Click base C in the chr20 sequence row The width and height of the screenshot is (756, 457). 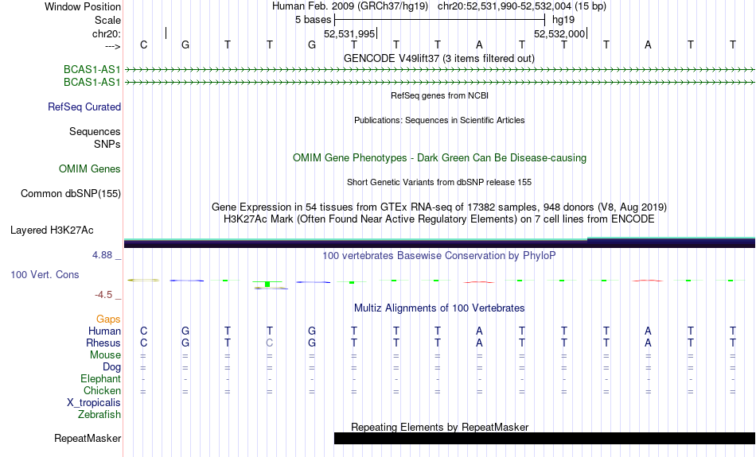pyautogui.click(x=143, y=45)
